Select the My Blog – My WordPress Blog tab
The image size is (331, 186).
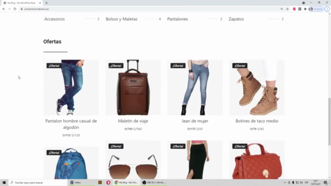21,3
